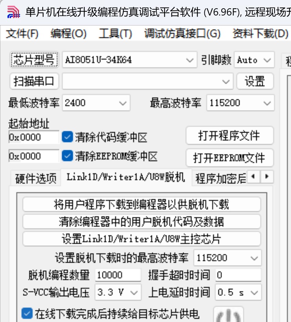Click the left tab-scroll arrow

point(254,177)
